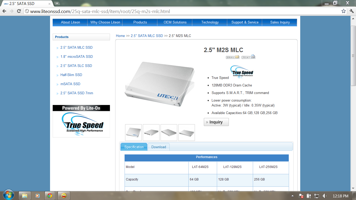356x200 pixels.
Task: Open the network tray icon
Action: [317, 196]
